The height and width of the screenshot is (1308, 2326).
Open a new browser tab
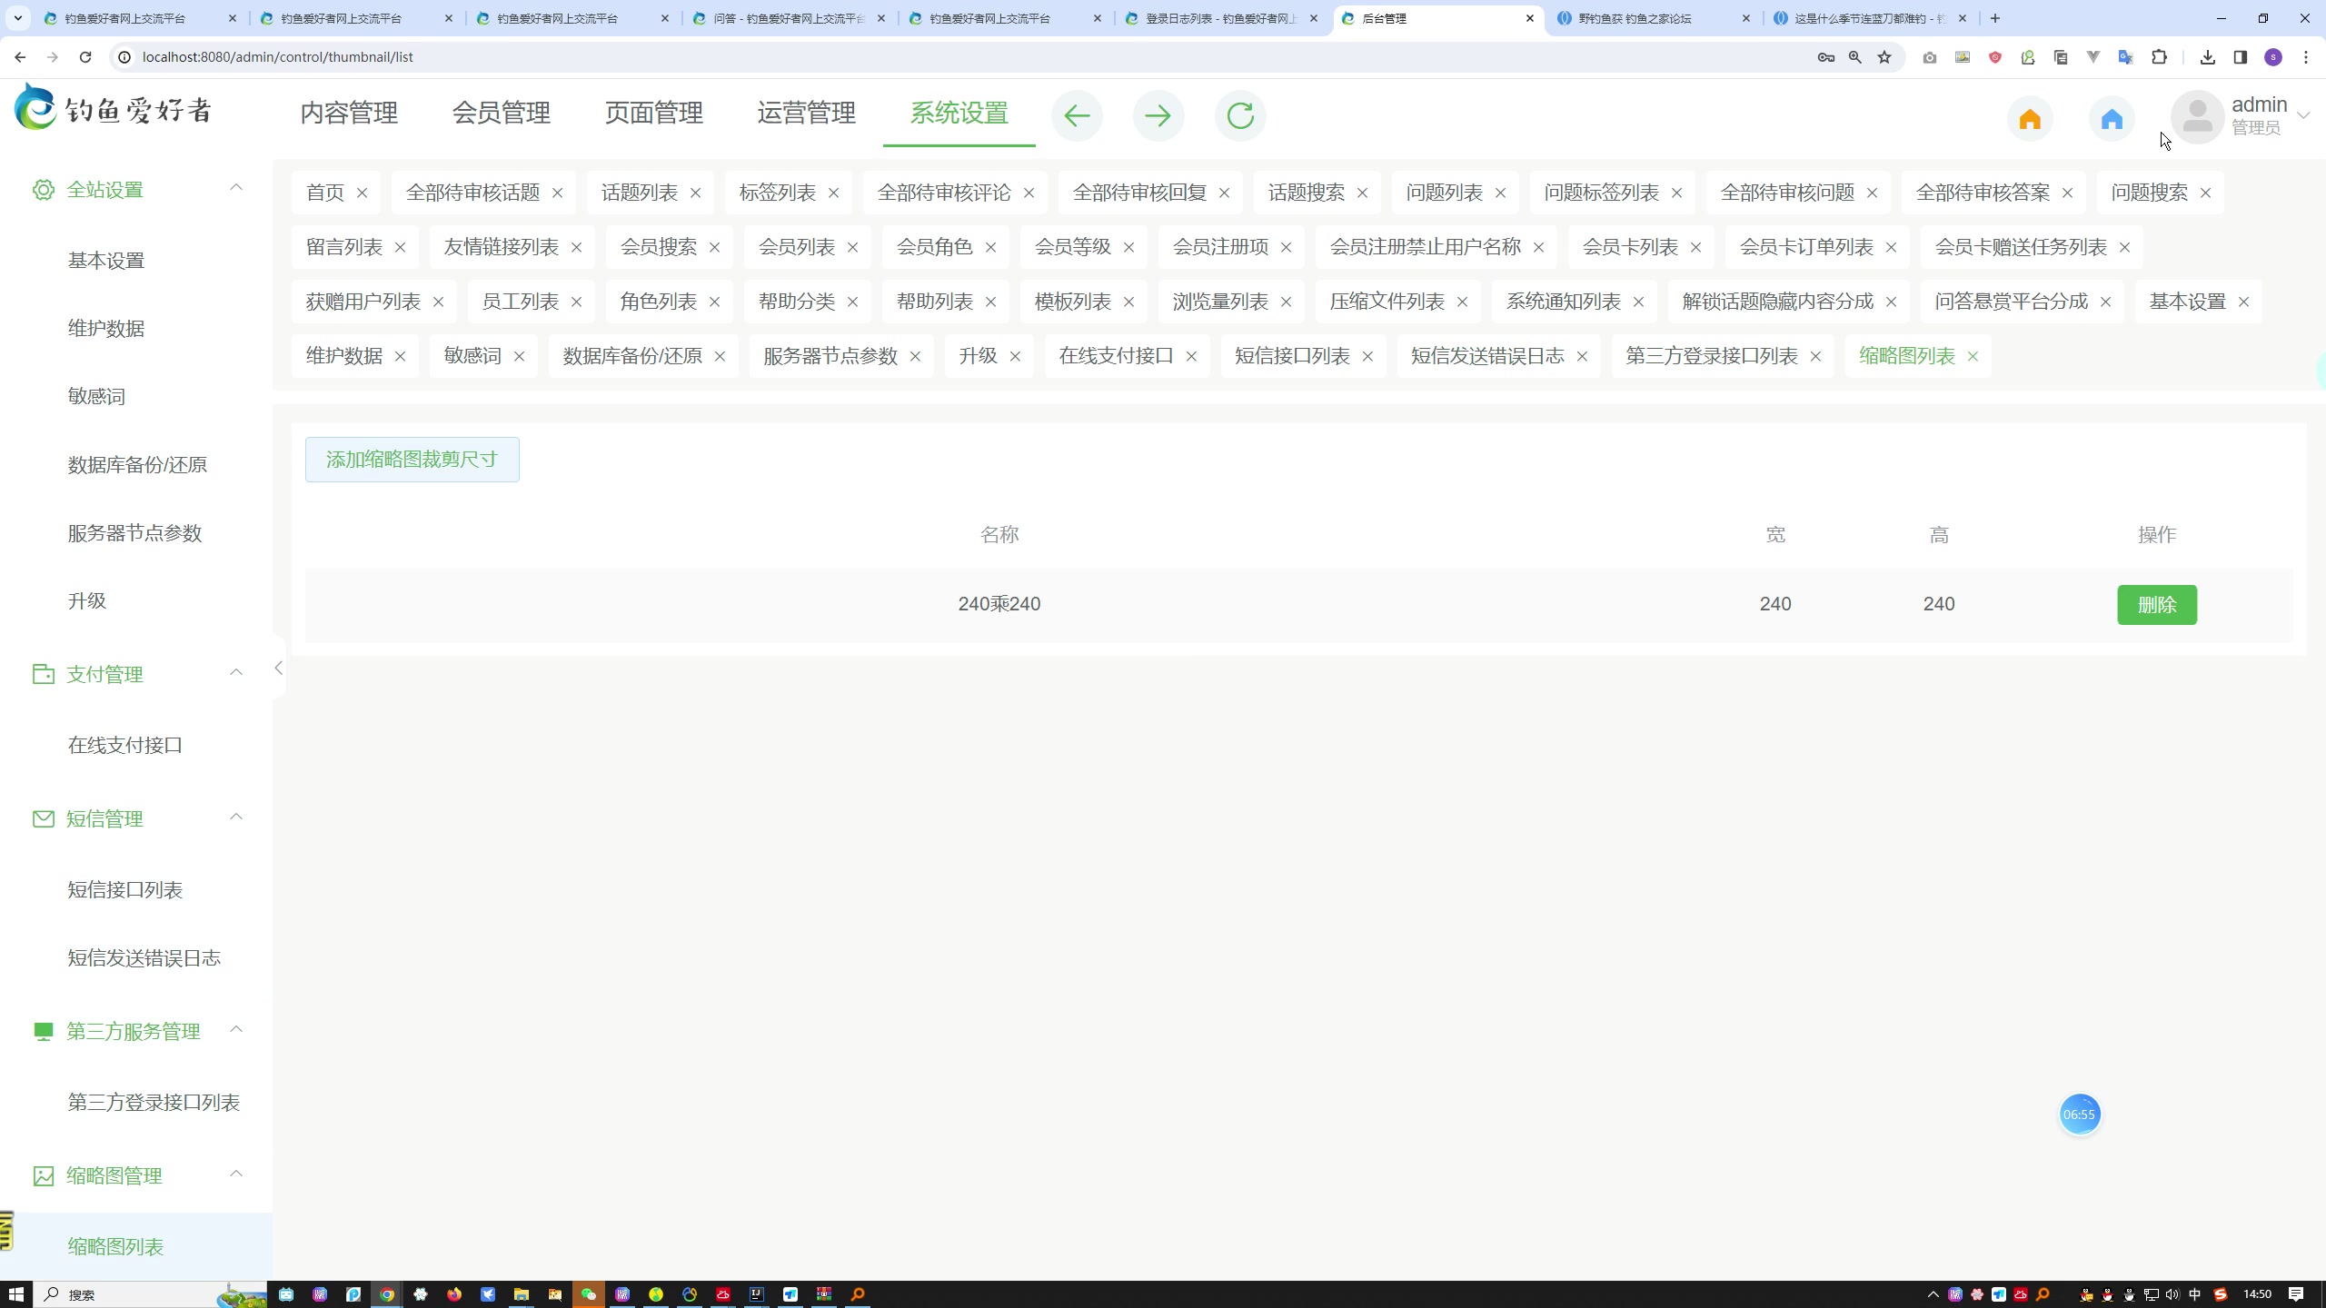click(1995, 18)
